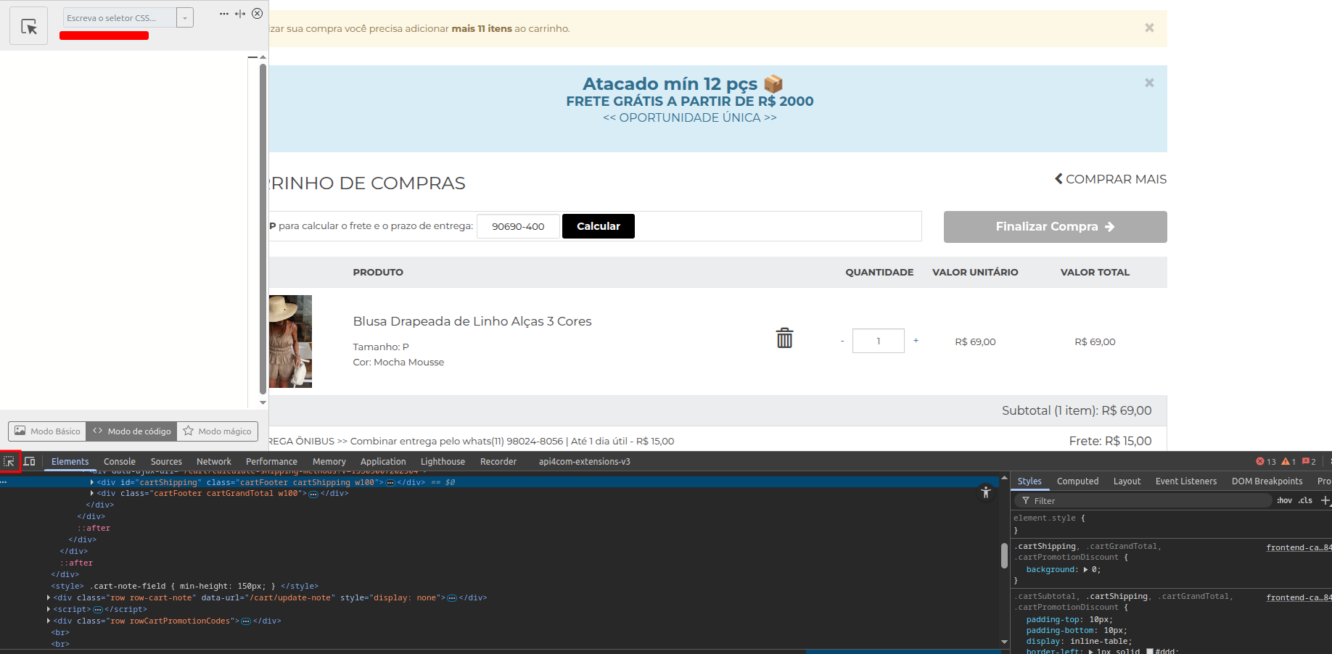The width and height of the screenshot is (1332, 654).
Task: Click the trash icon to remove Blusa Drapeada
Action: [784, 338]
